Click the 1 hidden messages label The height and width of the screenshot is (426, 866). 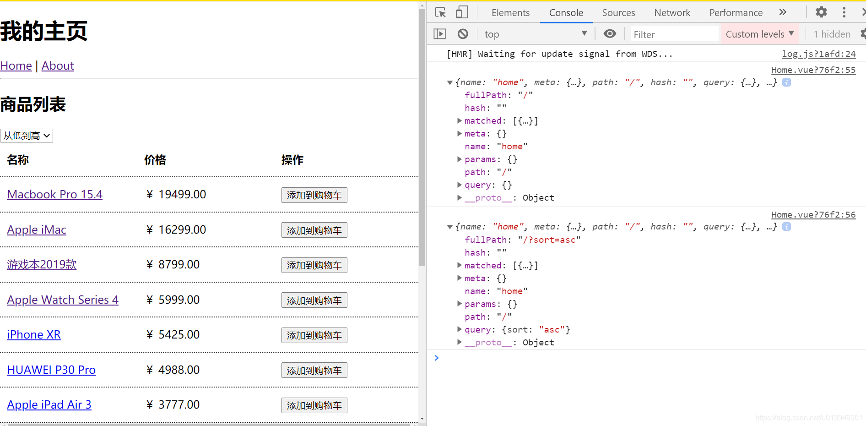(x=832, y=34)
